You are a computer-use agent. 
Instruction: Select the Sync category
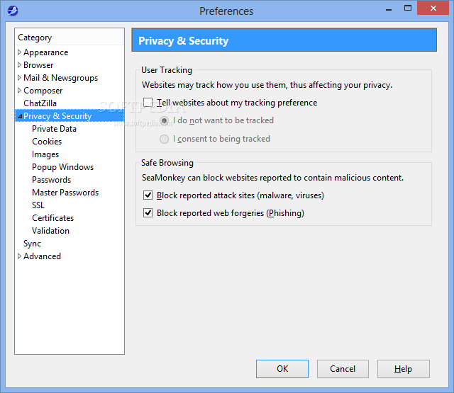32,244
